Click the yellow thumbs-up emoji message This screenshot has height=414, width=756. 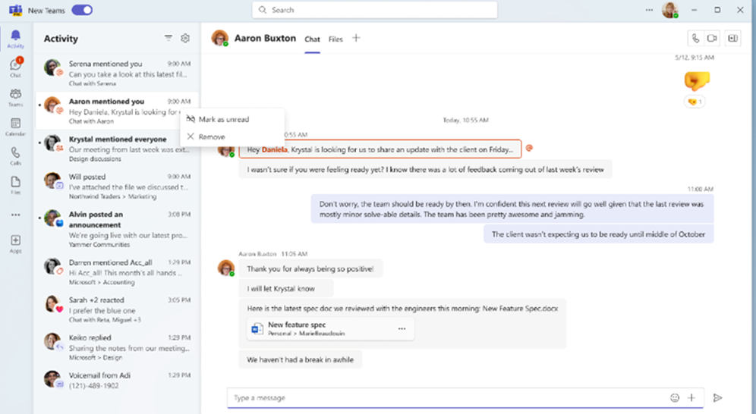pos(697,80)
